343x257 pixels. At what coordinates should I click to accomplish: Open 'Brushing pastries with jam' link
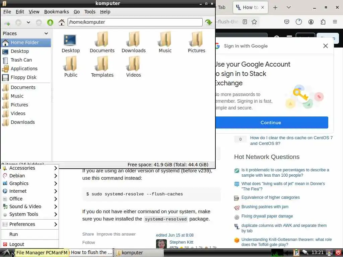265,207
